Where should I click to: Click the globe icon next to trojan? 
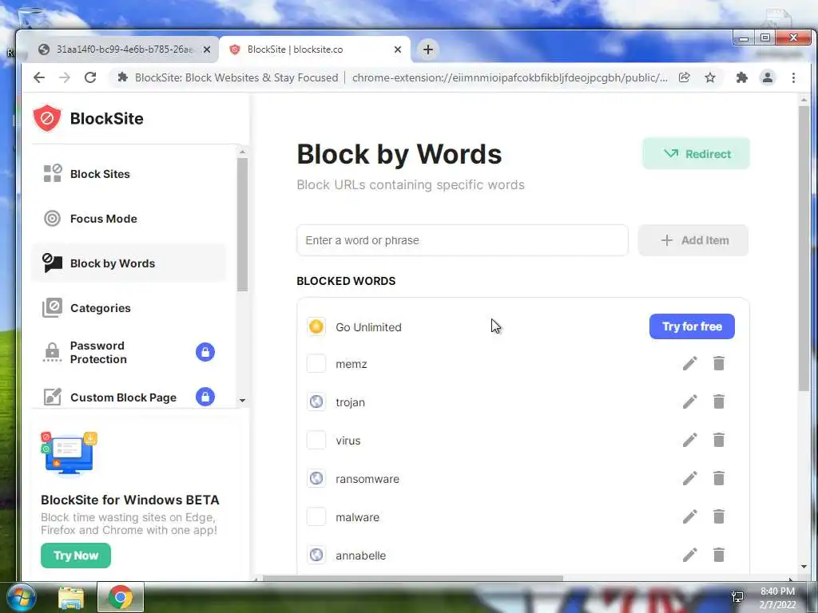pos(316,402)
